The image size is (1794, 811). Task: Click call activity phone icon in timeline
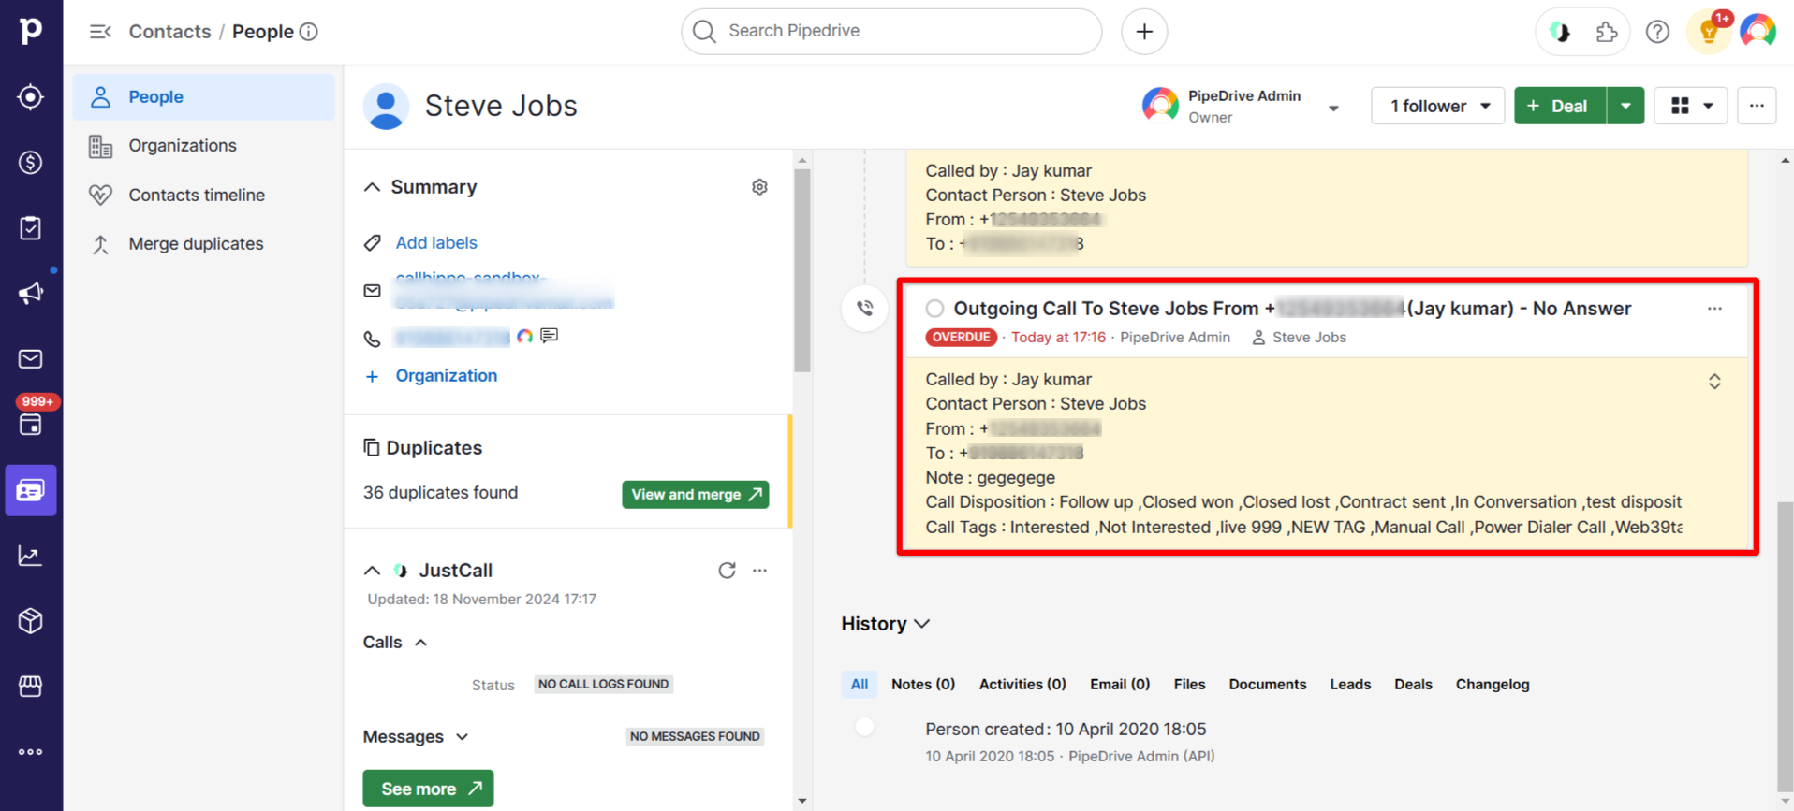click(x=865, y=309)
